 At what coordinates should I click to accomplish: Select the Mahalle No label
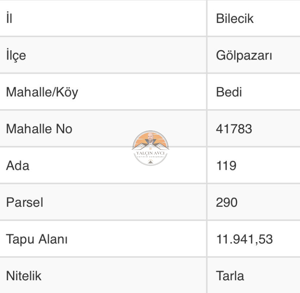pyautogui.click(x=39, y=129)
